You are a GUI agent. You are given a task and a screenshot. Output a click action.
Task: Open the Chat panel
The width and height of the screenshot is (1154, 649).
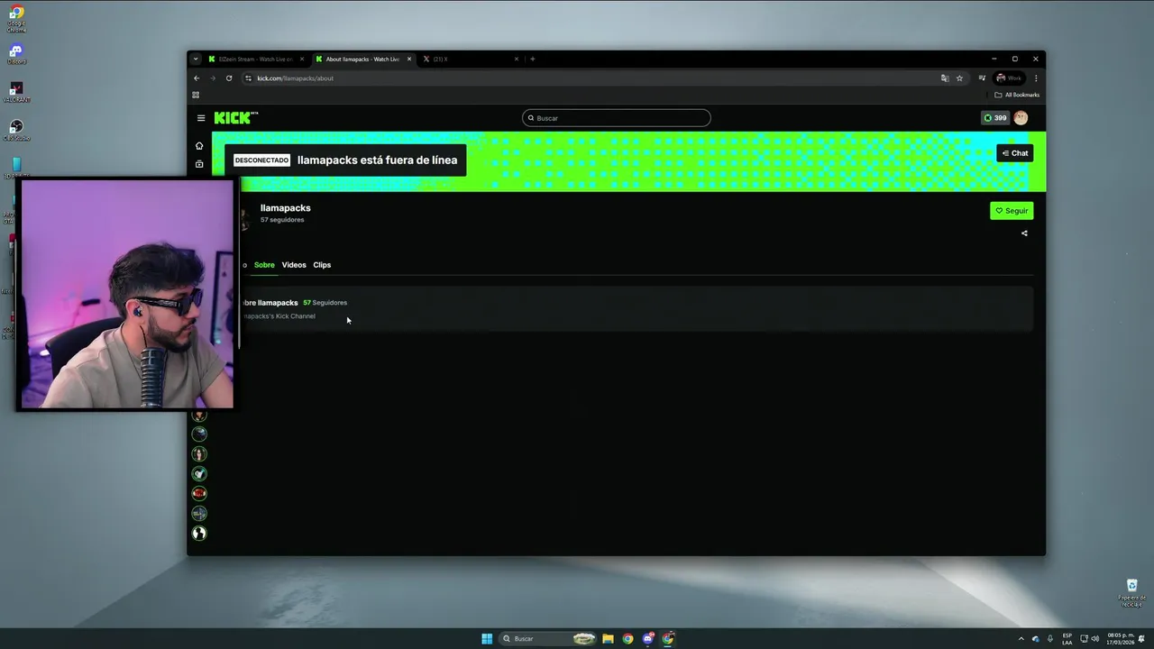pos(1014,153)
